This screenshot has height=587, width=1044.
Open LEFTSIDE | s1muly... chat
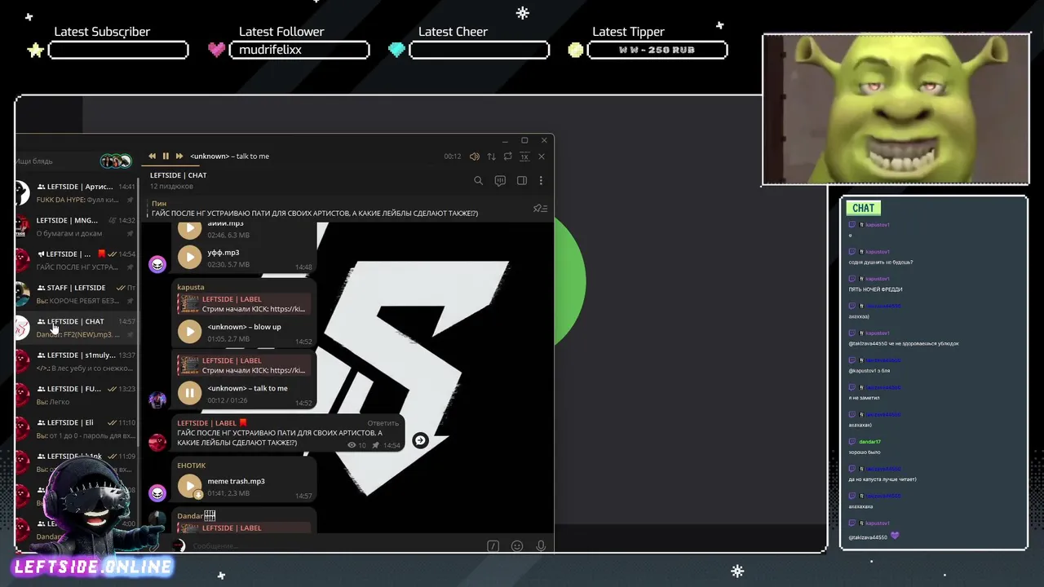coord(77,362)
